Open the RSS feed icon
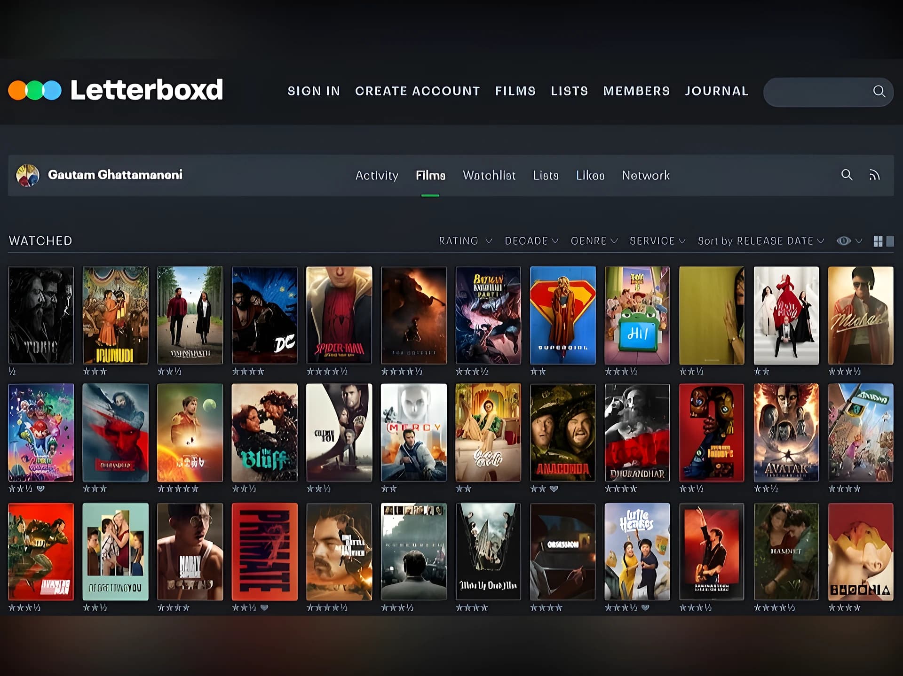The image size is (903, 676). click(x=874, y=175)
